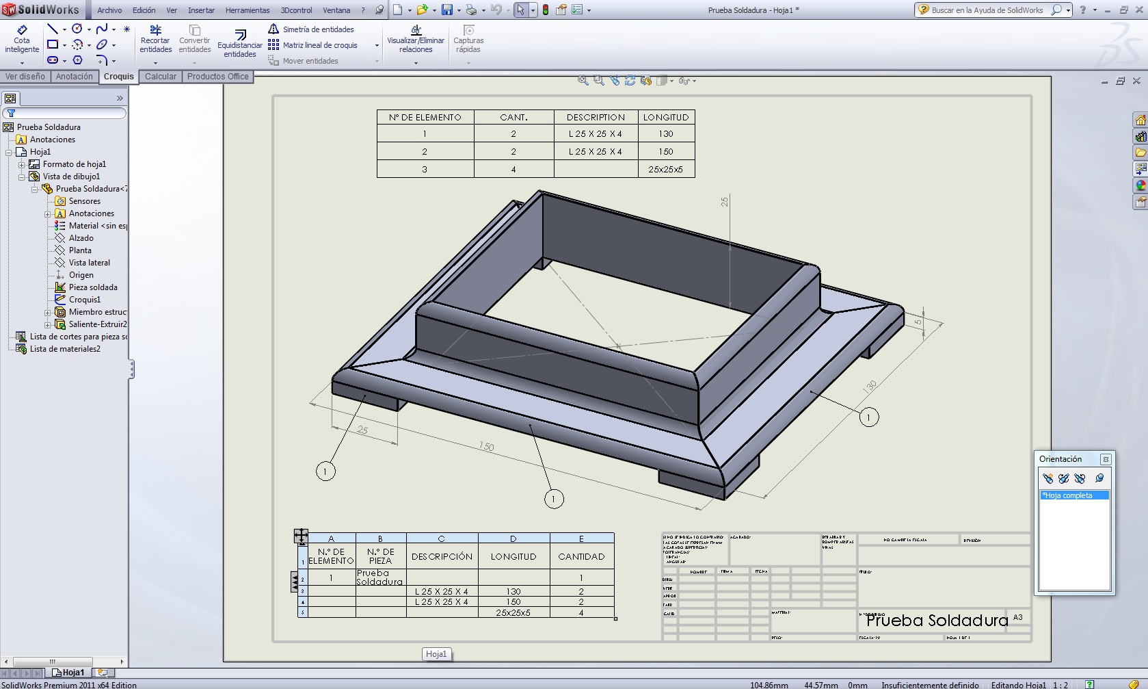Viewport: 1148px width, 689px height.
Task: Select the Hoja1 sheet tab at bottom
Action: pos(69,673)
